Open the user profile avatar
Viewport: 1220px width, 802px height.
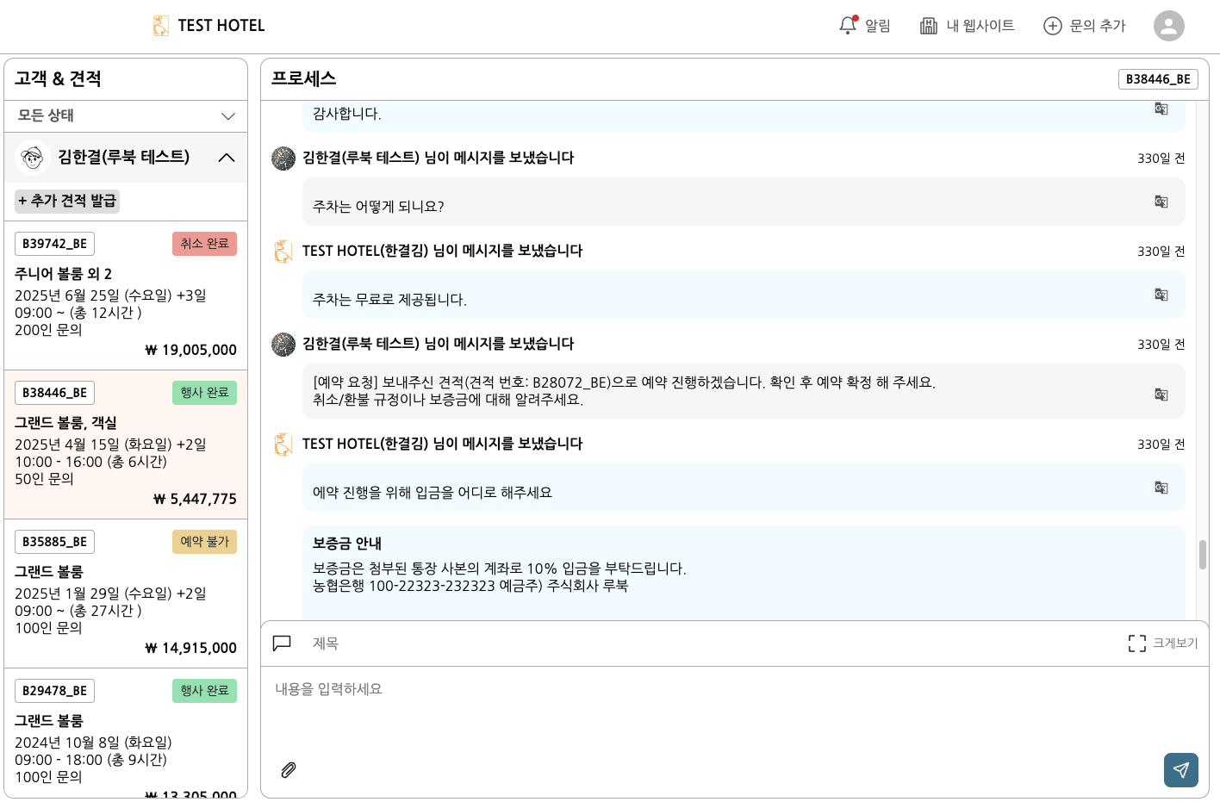pos(1168,26)
